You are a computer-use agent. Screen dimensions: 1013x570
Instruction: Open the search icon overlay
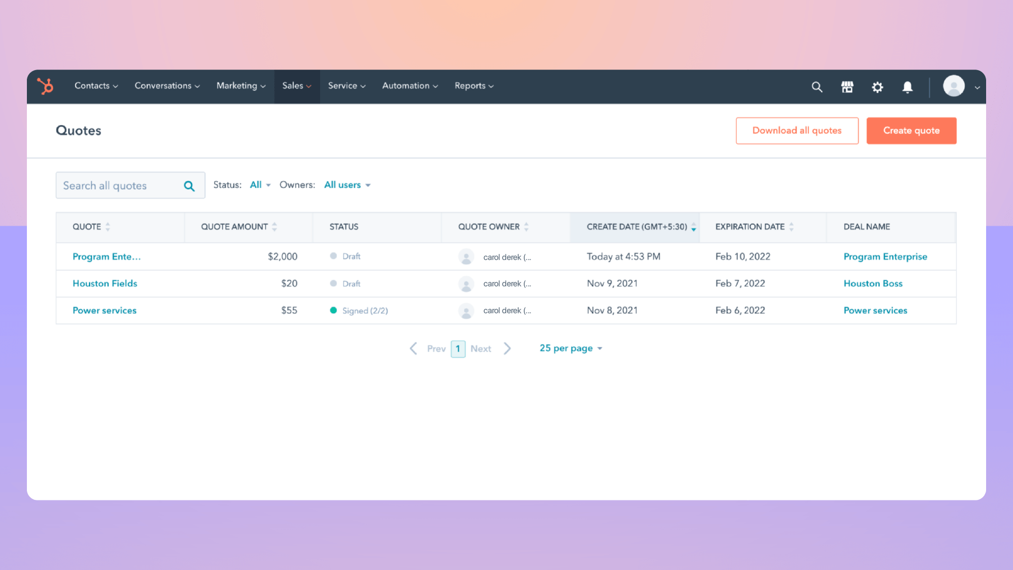pyautogui.click(x=817, y=86)
